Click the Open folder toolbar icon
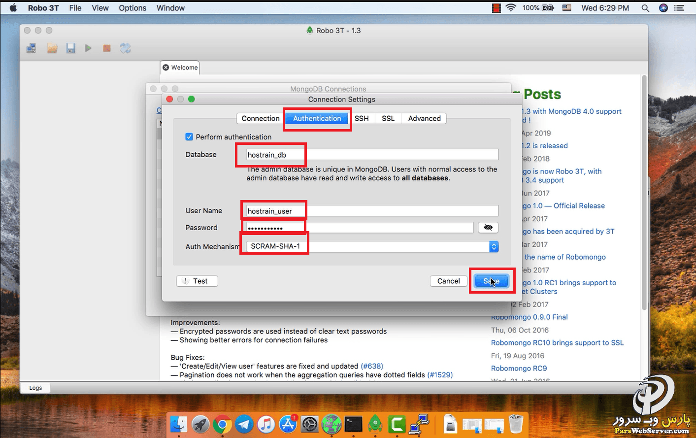Image resolution: width=696 pixels, height=438 pixels. pyautogui.click(x=52, y=48)
